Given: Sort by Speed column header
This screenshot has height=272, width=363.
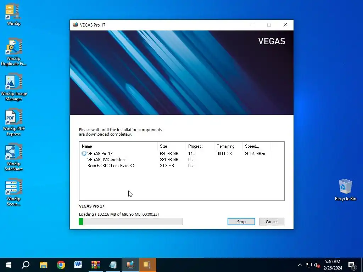Looking at the screenshot, I should (257, 146).
